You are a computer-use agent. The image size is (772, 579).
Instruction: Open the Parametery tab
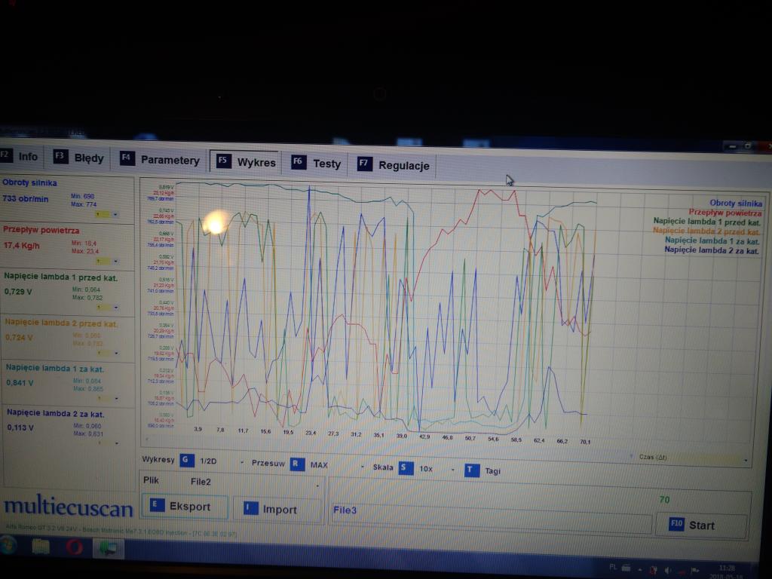point(160,160)
